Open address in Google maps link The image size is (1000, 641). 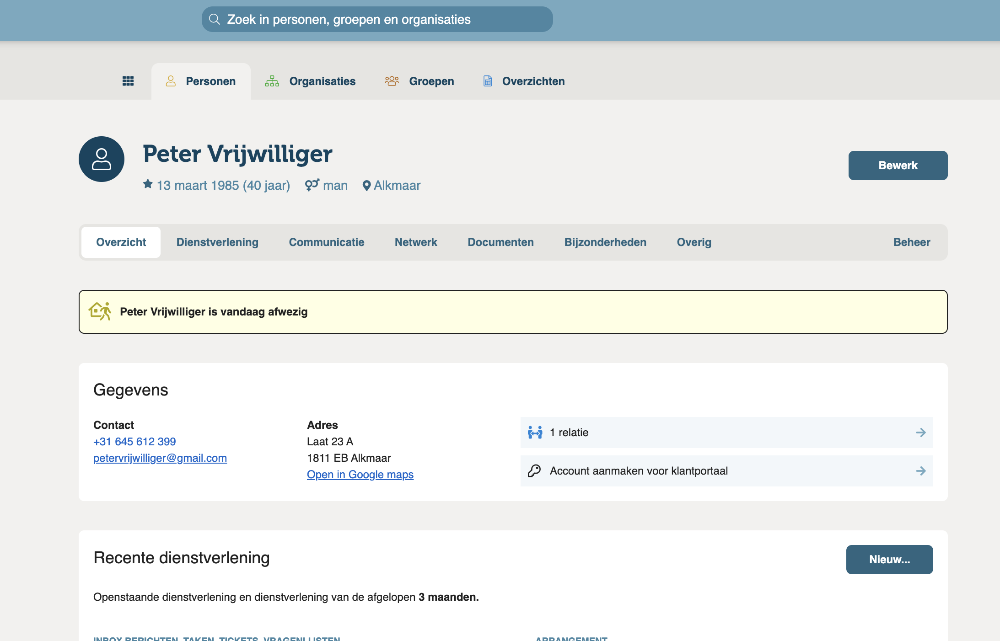coord(360,475)
